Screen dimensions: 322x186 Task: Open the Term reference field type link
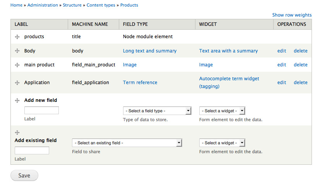pos(140,83)
